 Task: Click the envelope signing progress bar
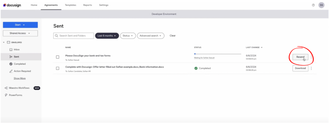tap(218, 54)
